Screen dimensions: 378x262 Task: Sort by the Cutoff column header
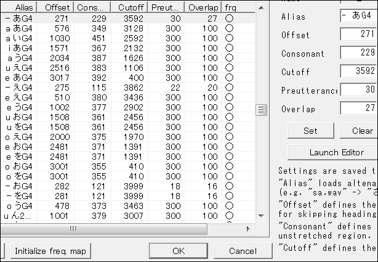[129, 7]
